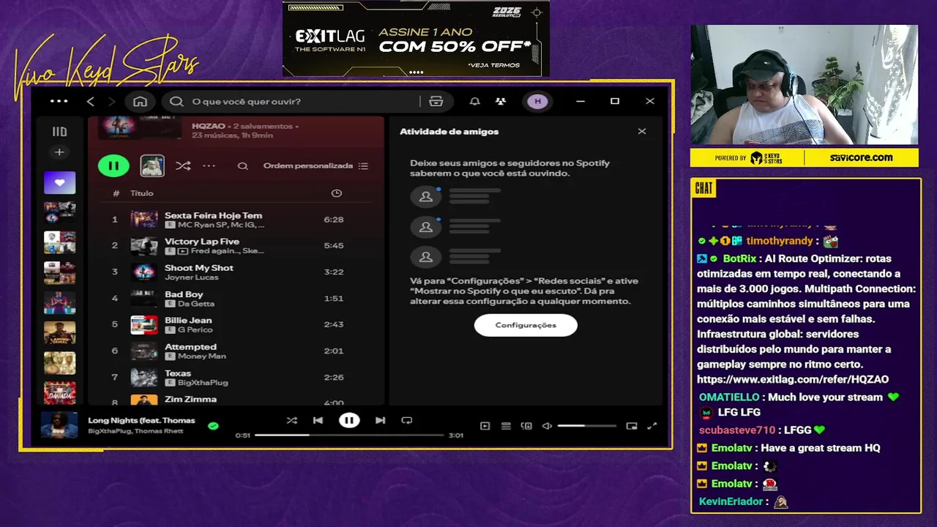
Task: Open the Spotify three-dot main menu
Action: (x=59, y=101)
